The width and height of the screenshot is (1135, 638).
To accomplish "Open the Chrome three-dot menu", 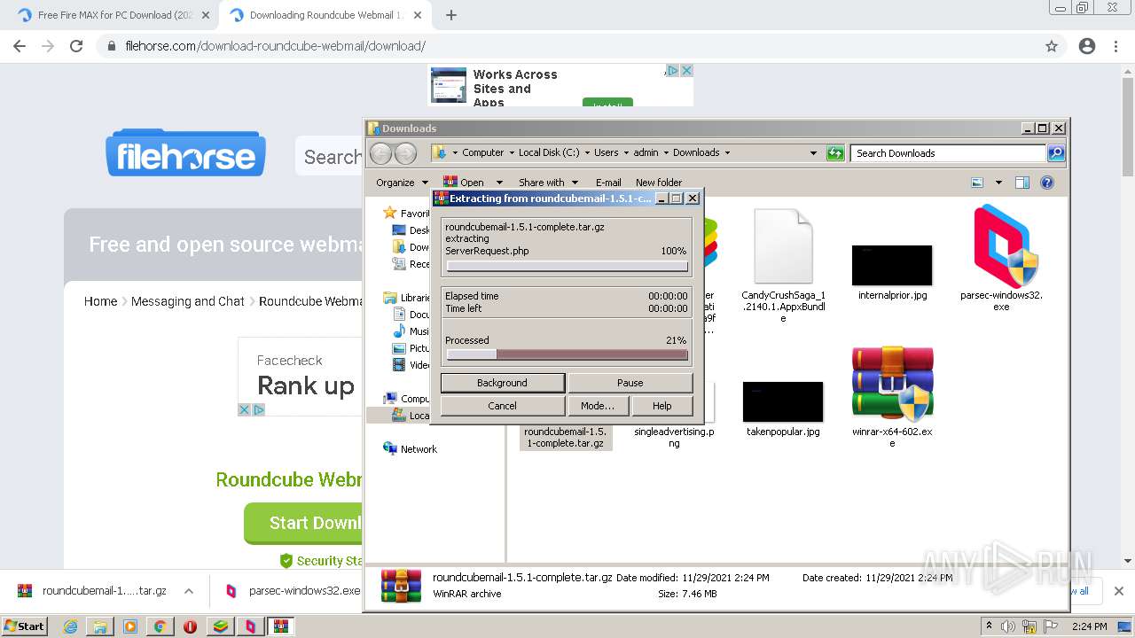I will click(1115, 46).
